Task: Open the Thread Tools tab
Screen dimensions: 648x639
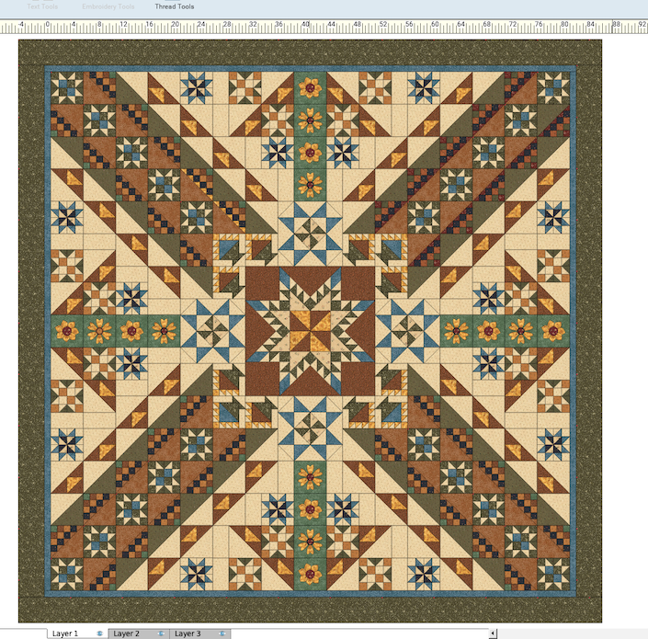Action: 175,6
